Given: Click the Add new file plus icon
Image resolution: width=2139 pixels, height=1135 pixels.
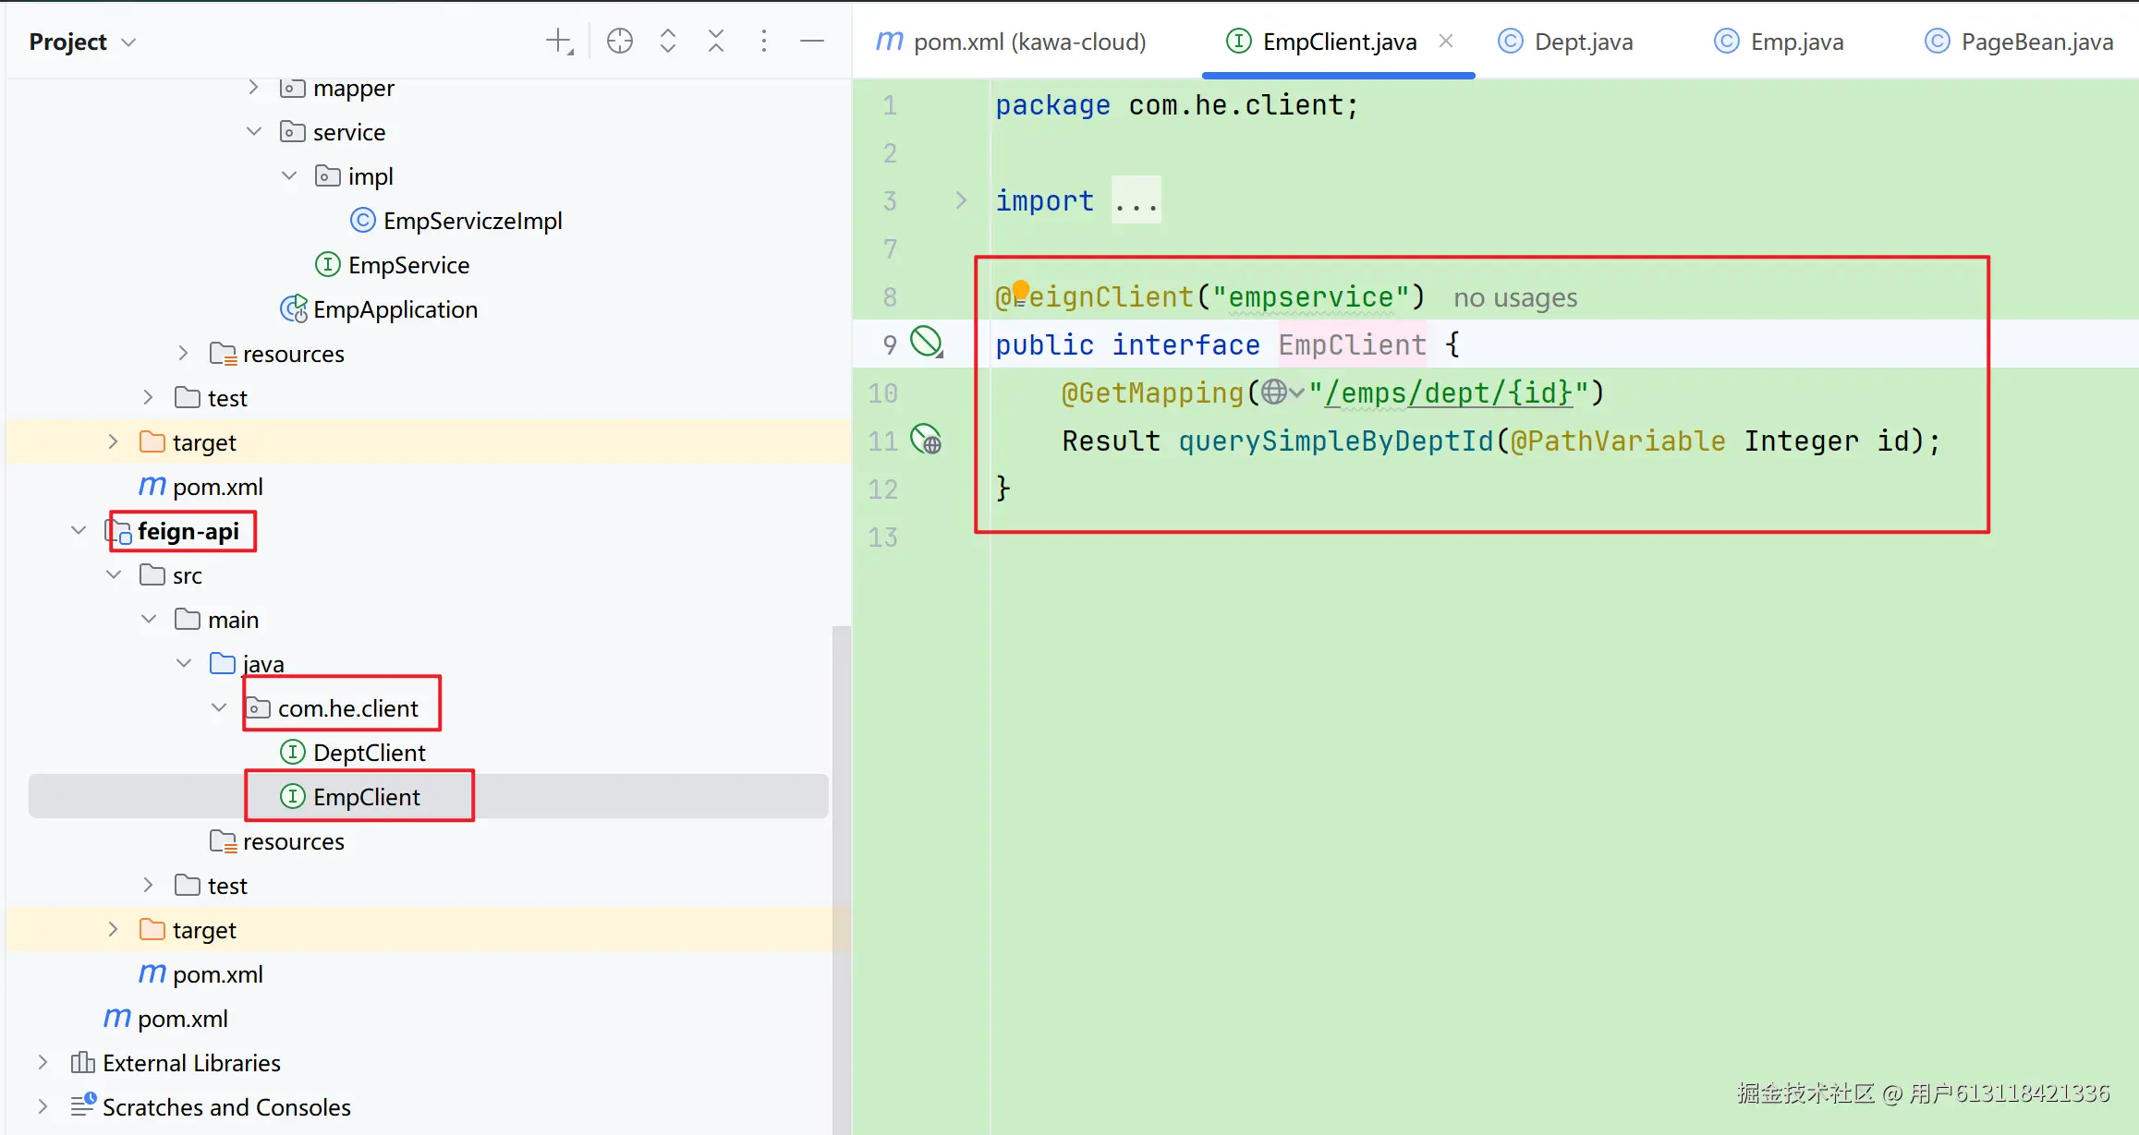Looking at the screenshot, I should pyautogui.click(x=559, y=42).
